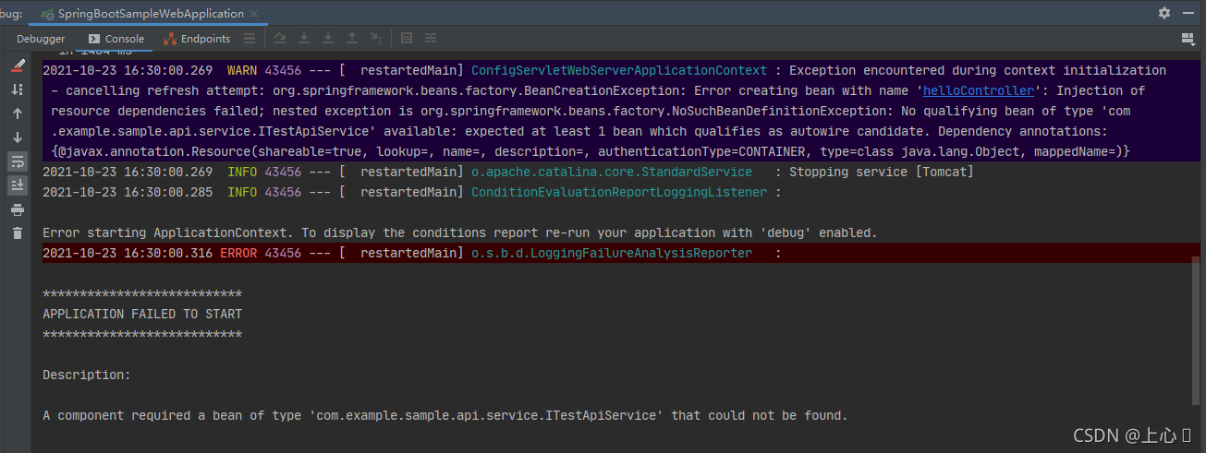Screen dimensions: 1206x453
Task: Click the '@javax.annotation.Resource' annotation line
Action: tap(591, 151)
